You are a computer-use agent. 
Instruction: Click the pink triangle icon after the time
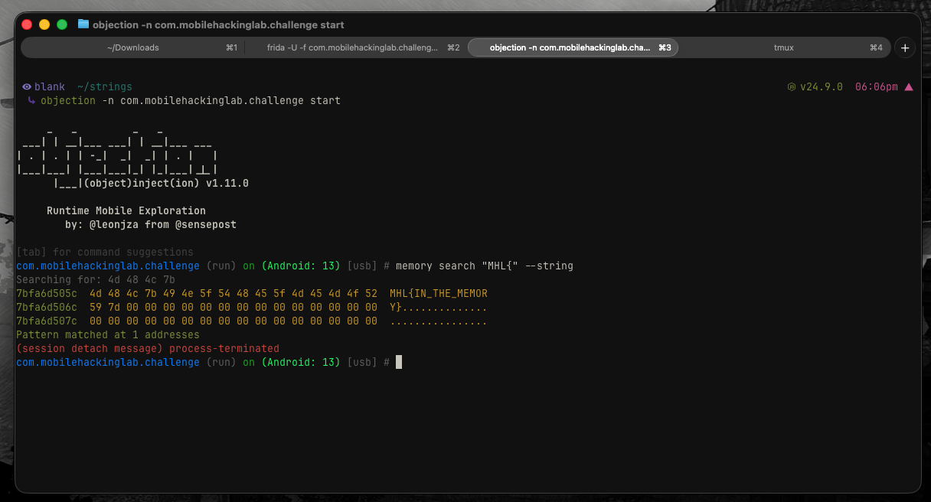909,87
